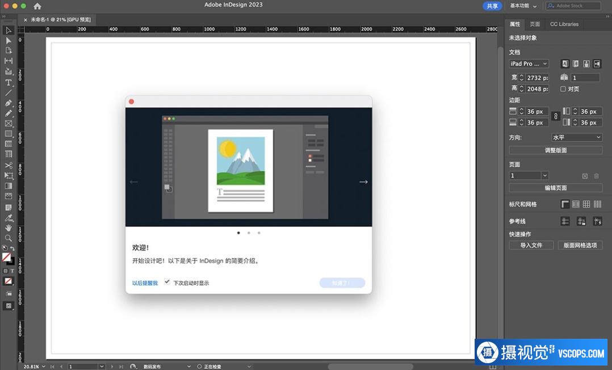The image size is (612, 370).
Task: Select the Selection tool arrow
Action: tap(8, 30)
